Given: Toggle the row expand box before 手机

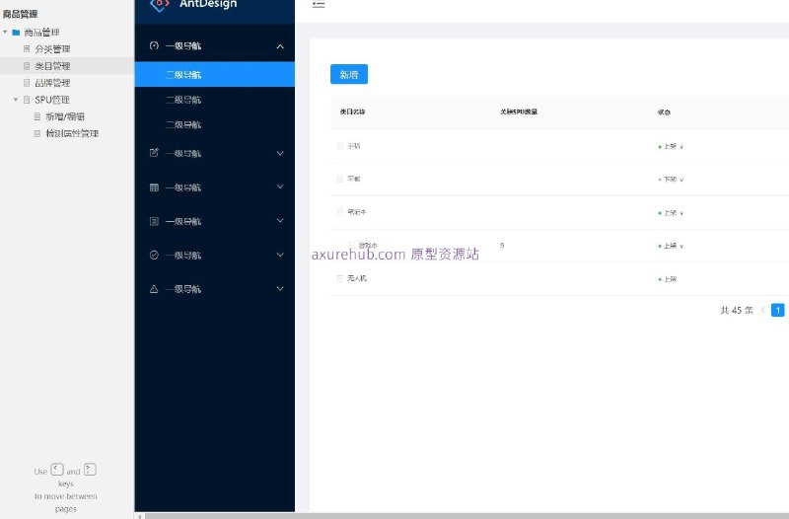Looking at the screenshot, I should coord(340,146).
